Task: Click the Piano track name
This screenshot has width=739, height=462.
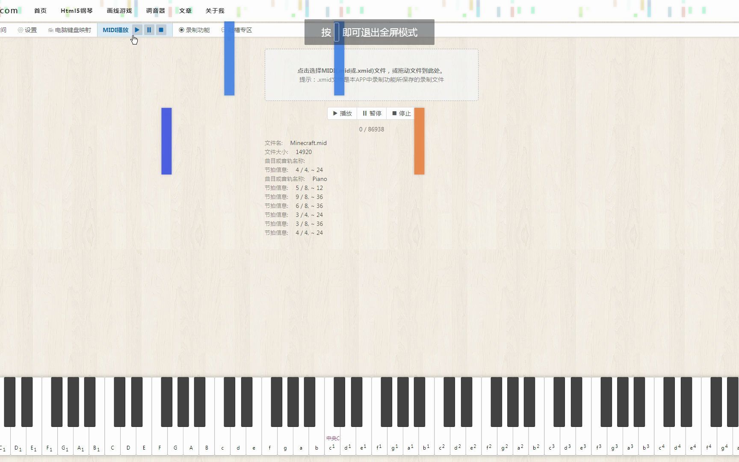Action: tap(319, 179)
